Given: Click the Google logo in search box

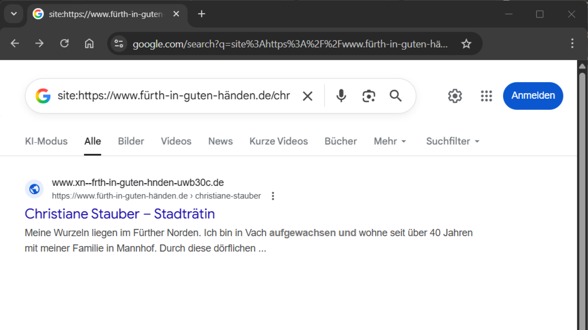Looking at the screenshot, I should pos(43,96).
